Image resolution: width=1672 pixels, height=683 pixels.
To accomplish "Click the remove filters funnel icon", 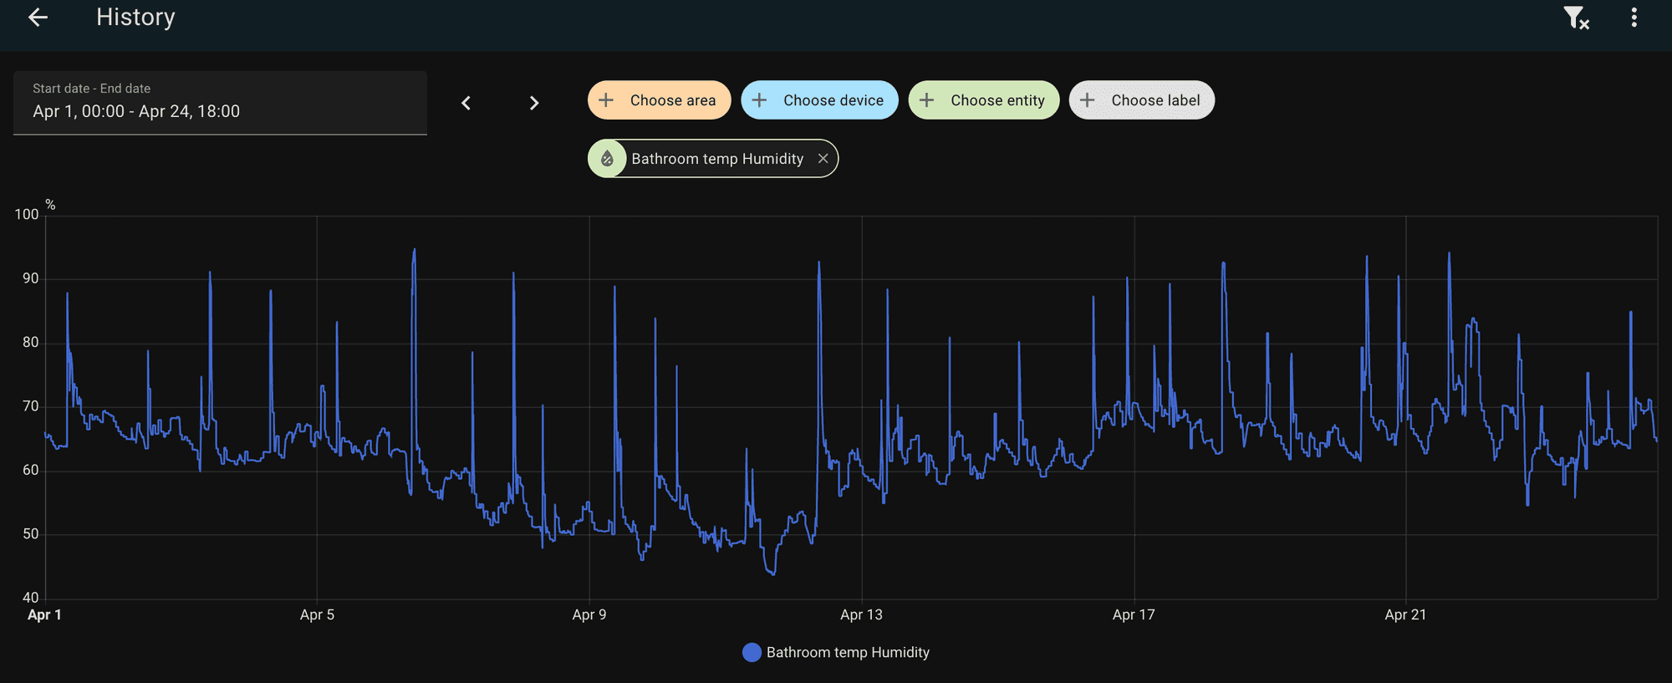I will coord(1575,18).
